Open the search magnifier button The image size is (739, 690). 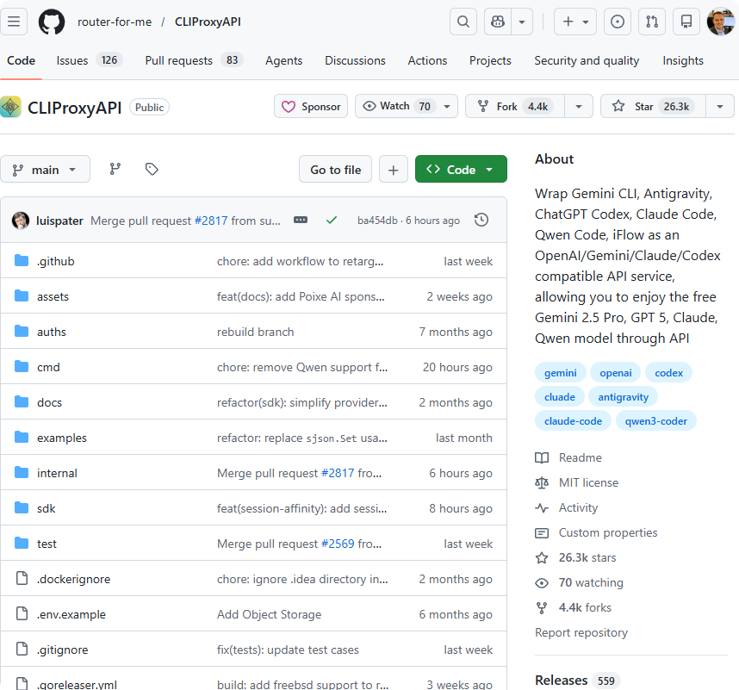click(x=463, y=22)
